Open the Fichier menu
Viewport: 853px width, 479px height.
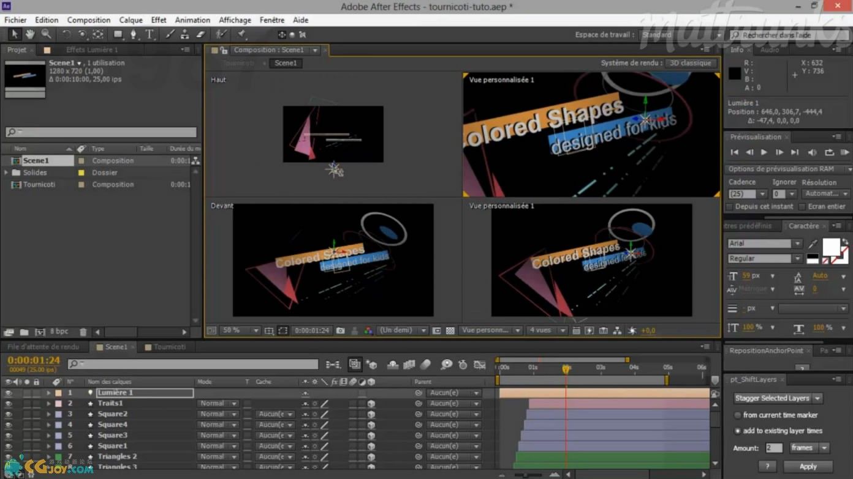click(15, 20)
